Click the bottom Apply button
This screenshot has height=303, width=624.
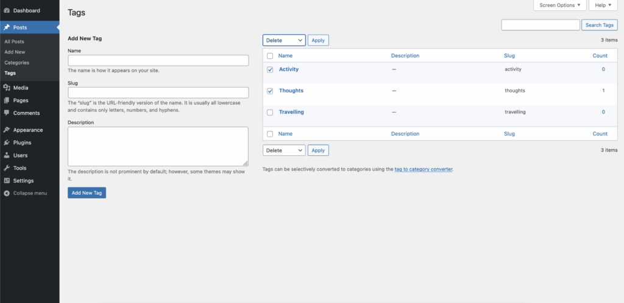pos(318,150)
